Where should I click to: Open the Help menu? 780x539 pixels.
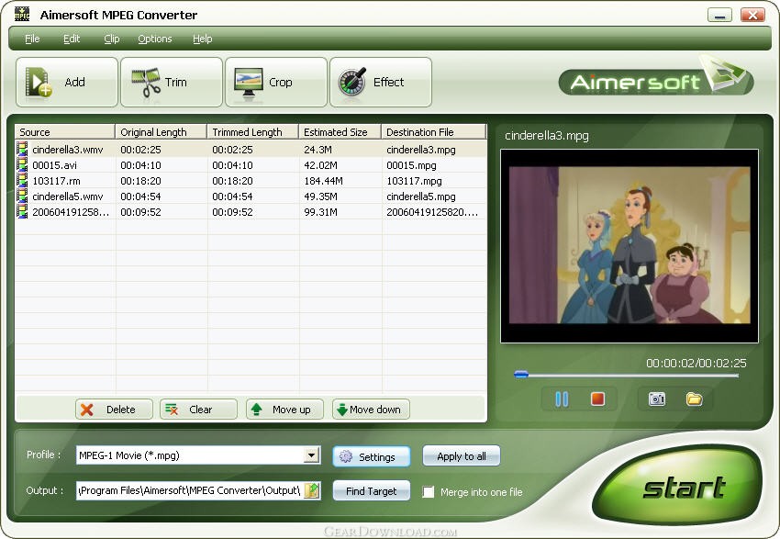203,39
